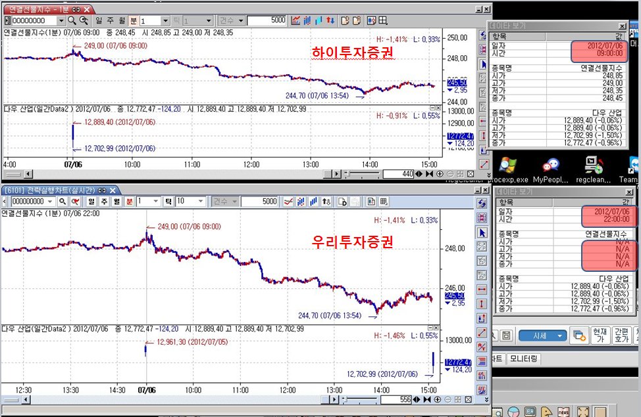The width and height of the screenshot is (641, 417).
Task: Expand the tick interval dropdown showing 10
Action: coord(201,202)
